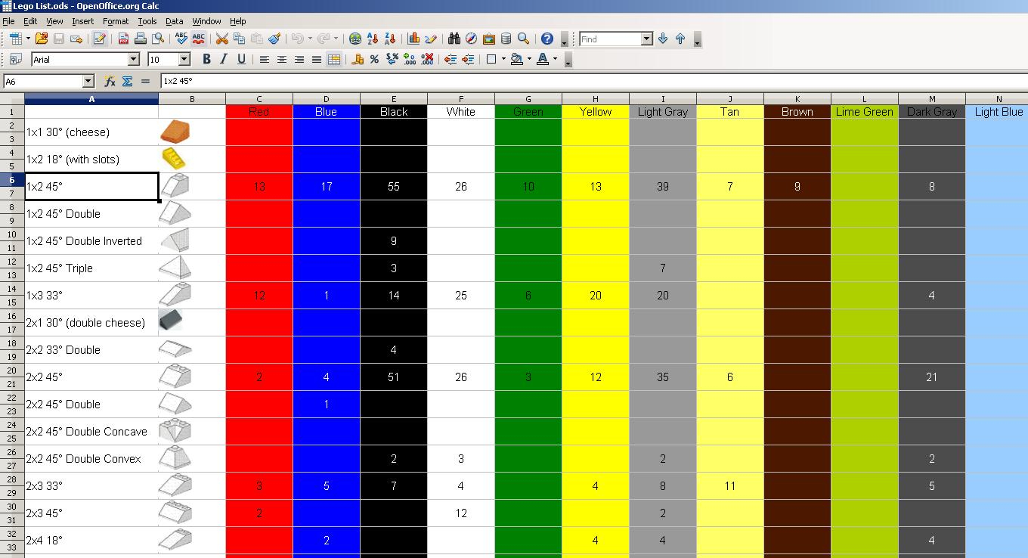The image size is (1028, 558).
Task: Open the Font Name dropdown
Action: point(134,59)
